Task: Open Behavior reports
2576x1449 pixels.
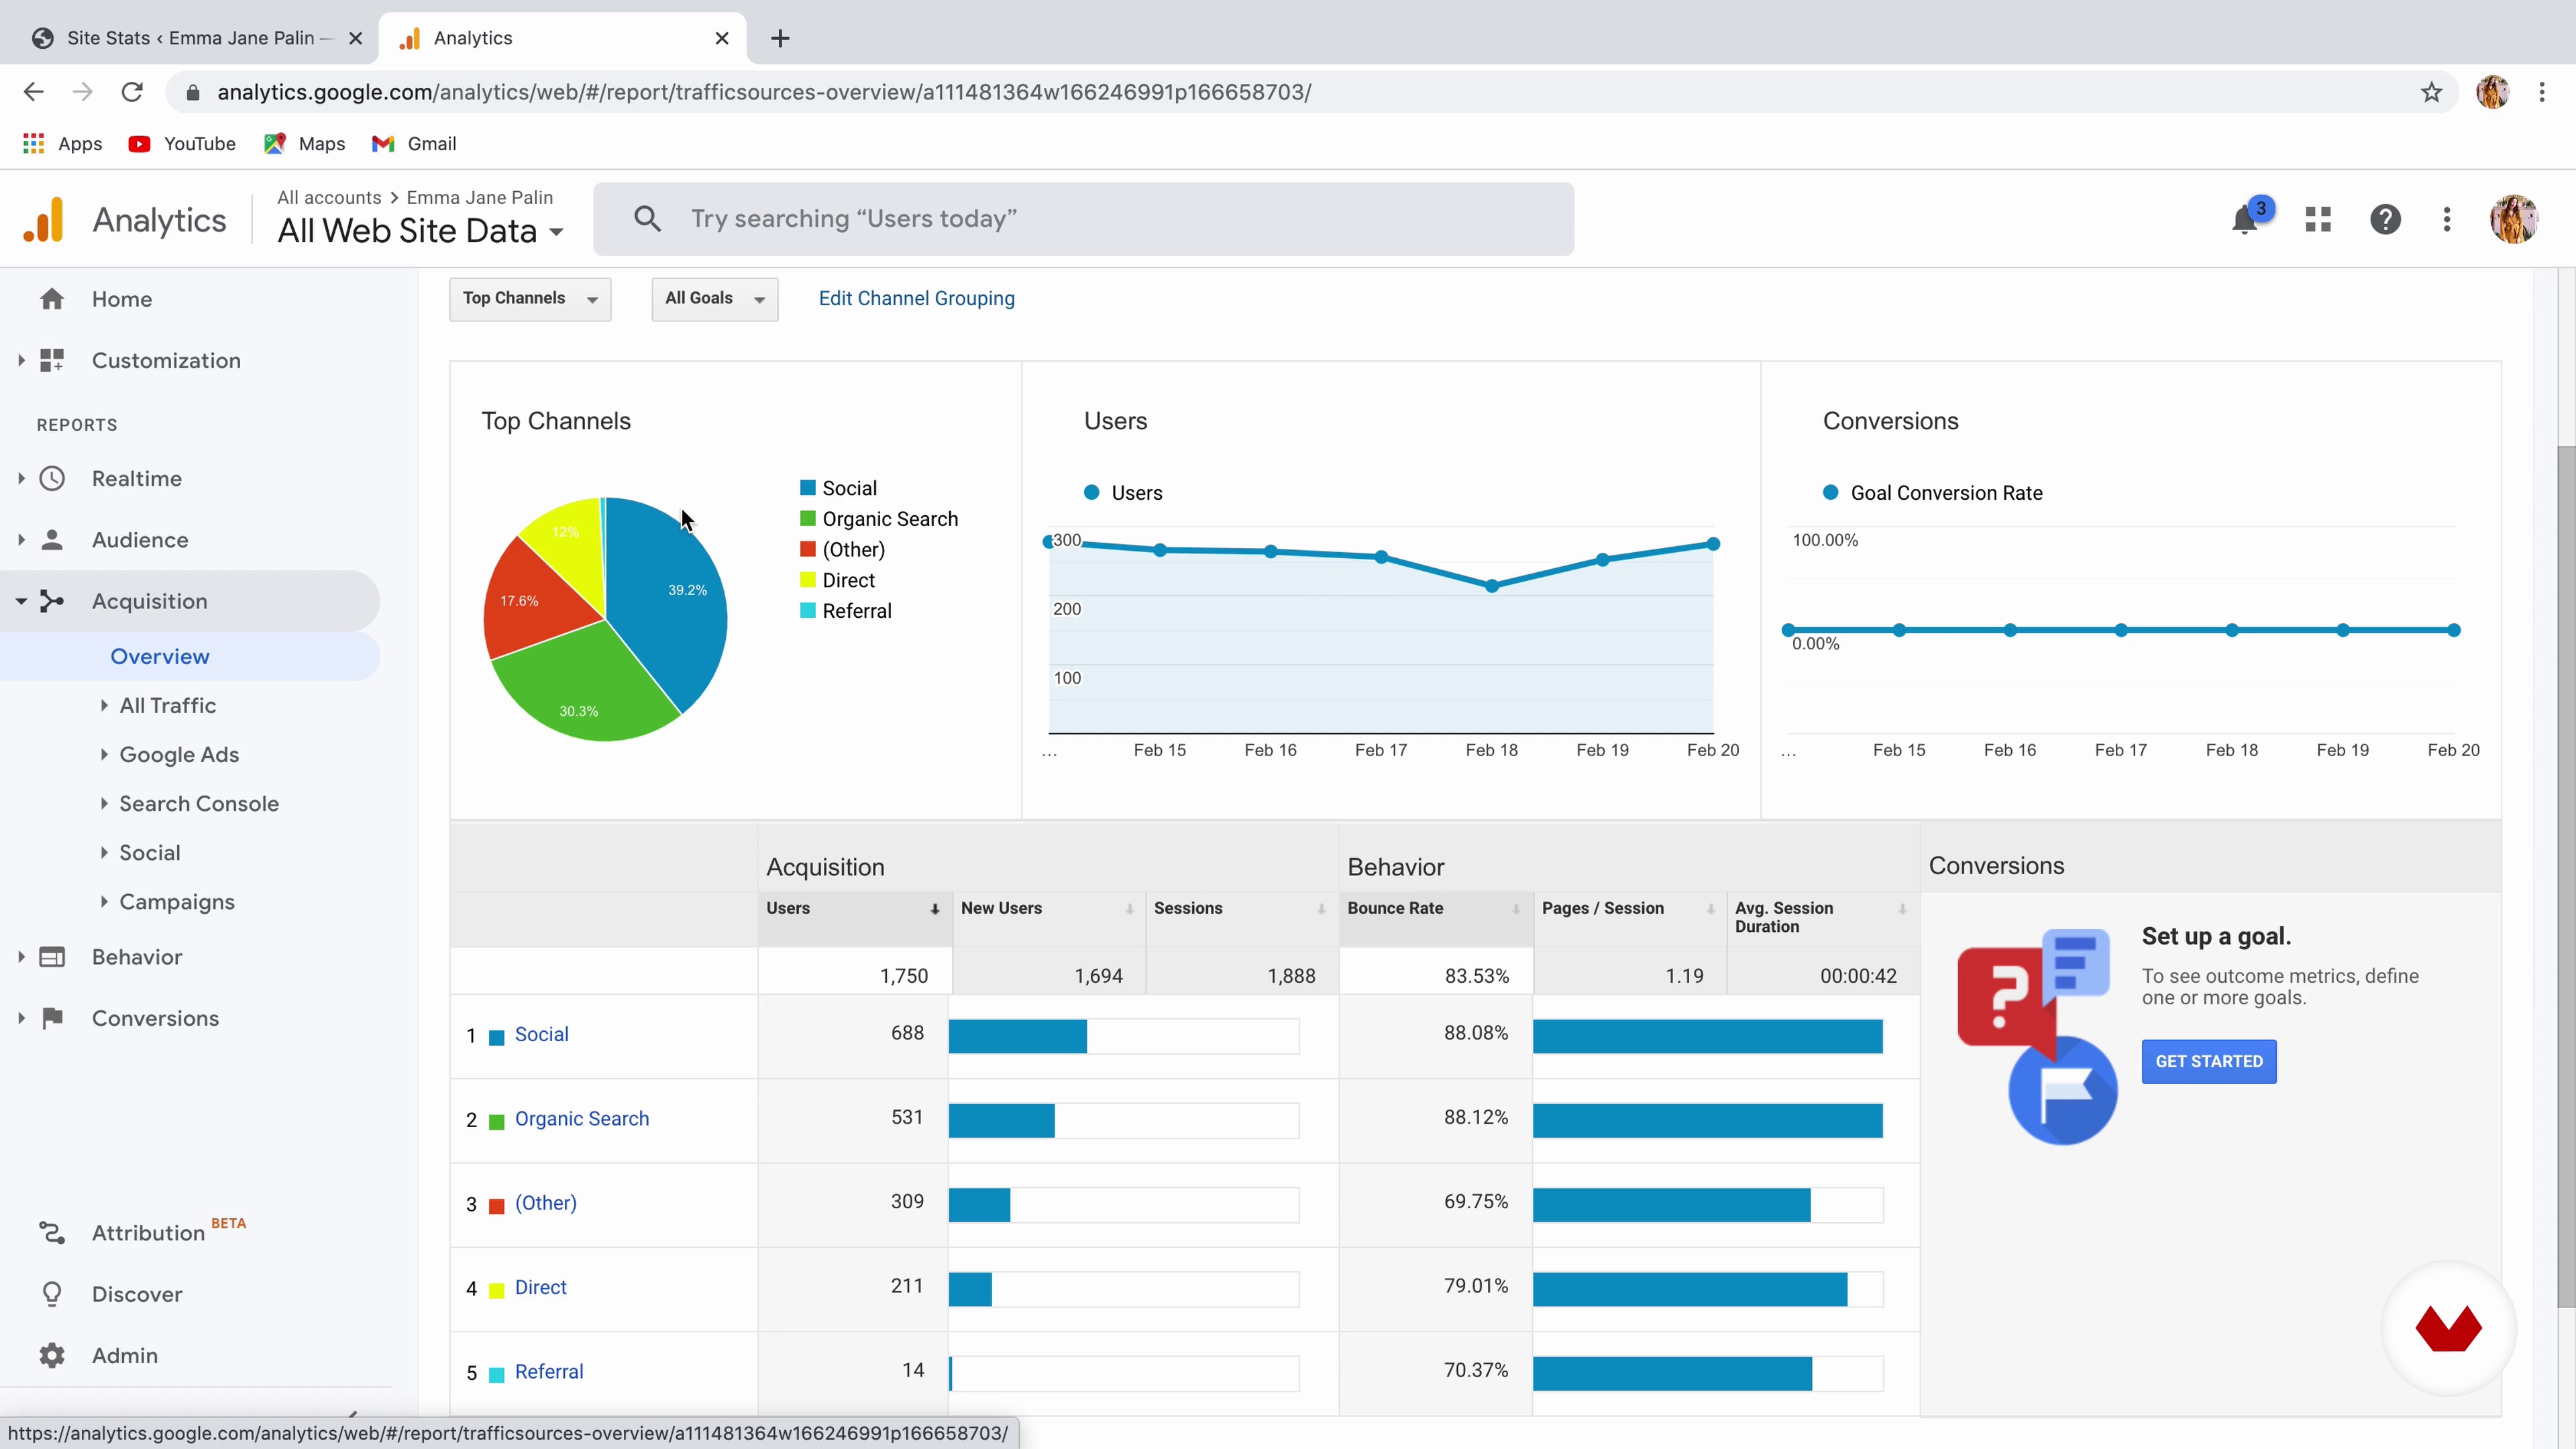Action: [x=137, y=957]
